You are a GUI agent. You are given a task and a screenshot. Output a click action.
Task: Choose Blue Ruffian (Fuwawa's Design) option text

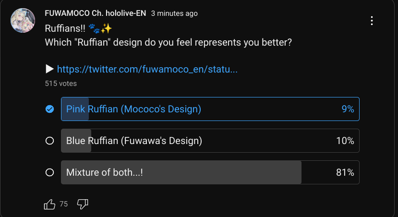(134, 141)
